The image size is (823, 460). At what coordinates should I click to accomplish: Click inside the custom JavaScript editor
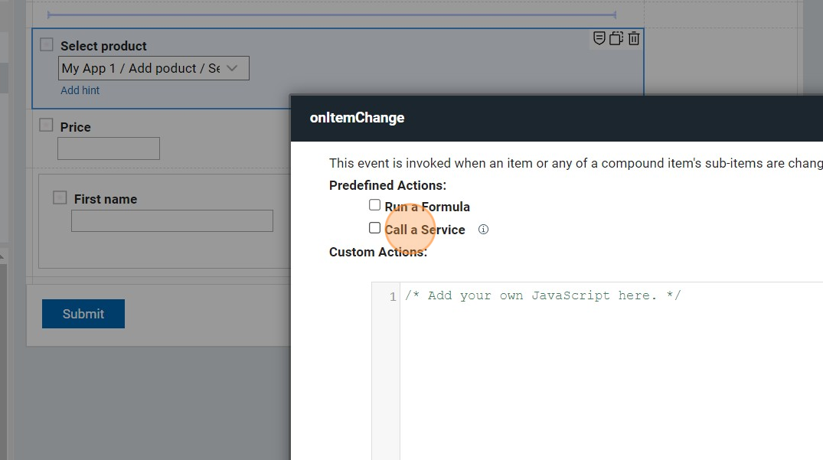pyautogui.click(x=597, y=367)
